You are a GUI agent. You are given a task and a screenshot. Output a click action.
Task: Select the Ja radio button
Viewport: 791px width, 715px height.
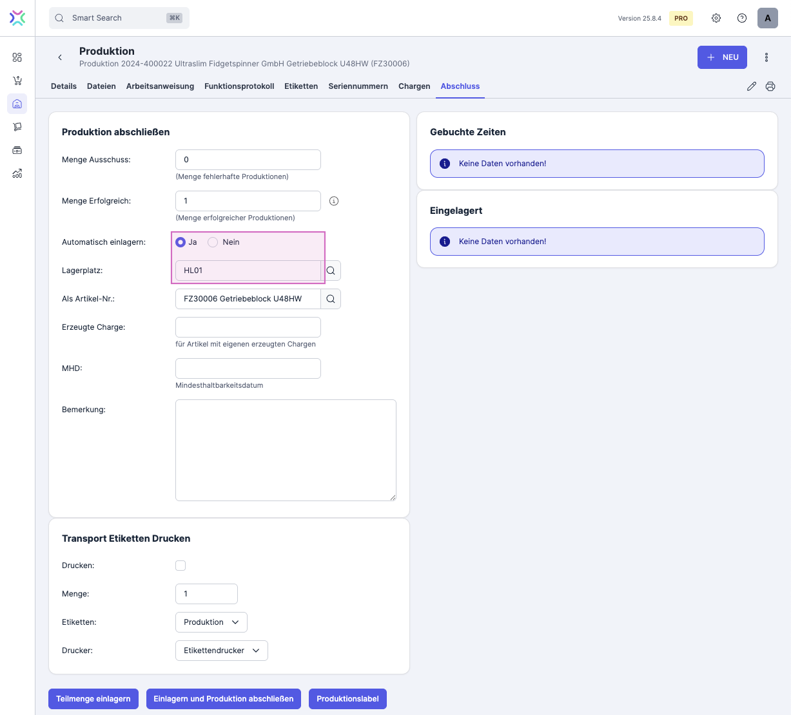[181, 242]
